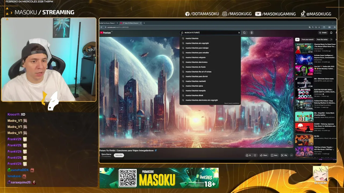Choose suggestion "musica futurista sin copyright"
This screenshot has height=193, width=344.
[x=210, y=43]
